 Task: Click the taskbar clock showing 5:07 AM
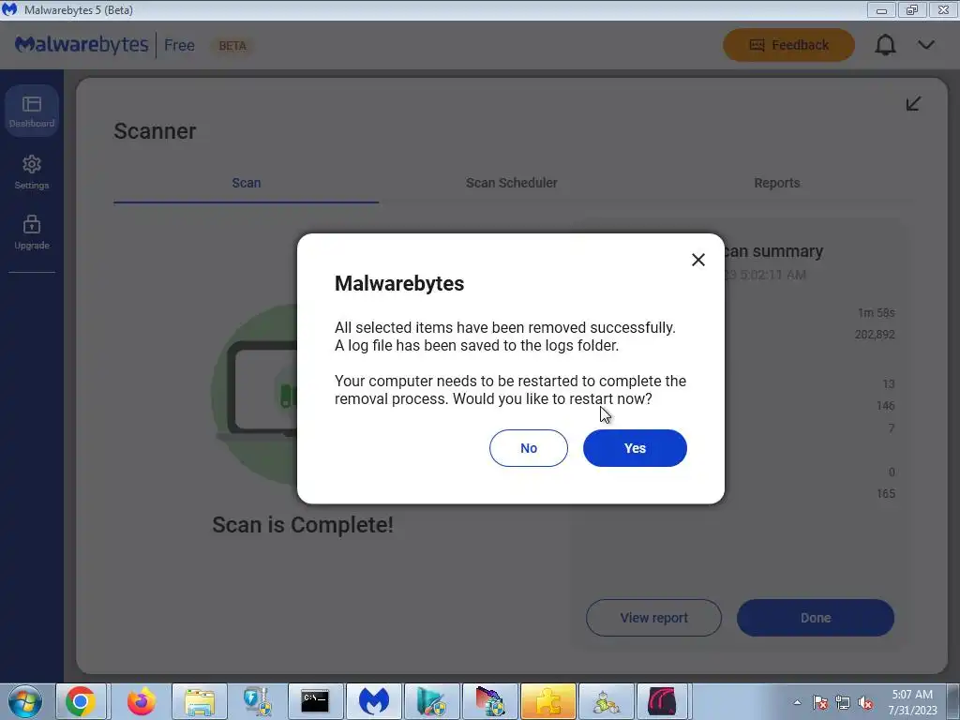(912, 702)
